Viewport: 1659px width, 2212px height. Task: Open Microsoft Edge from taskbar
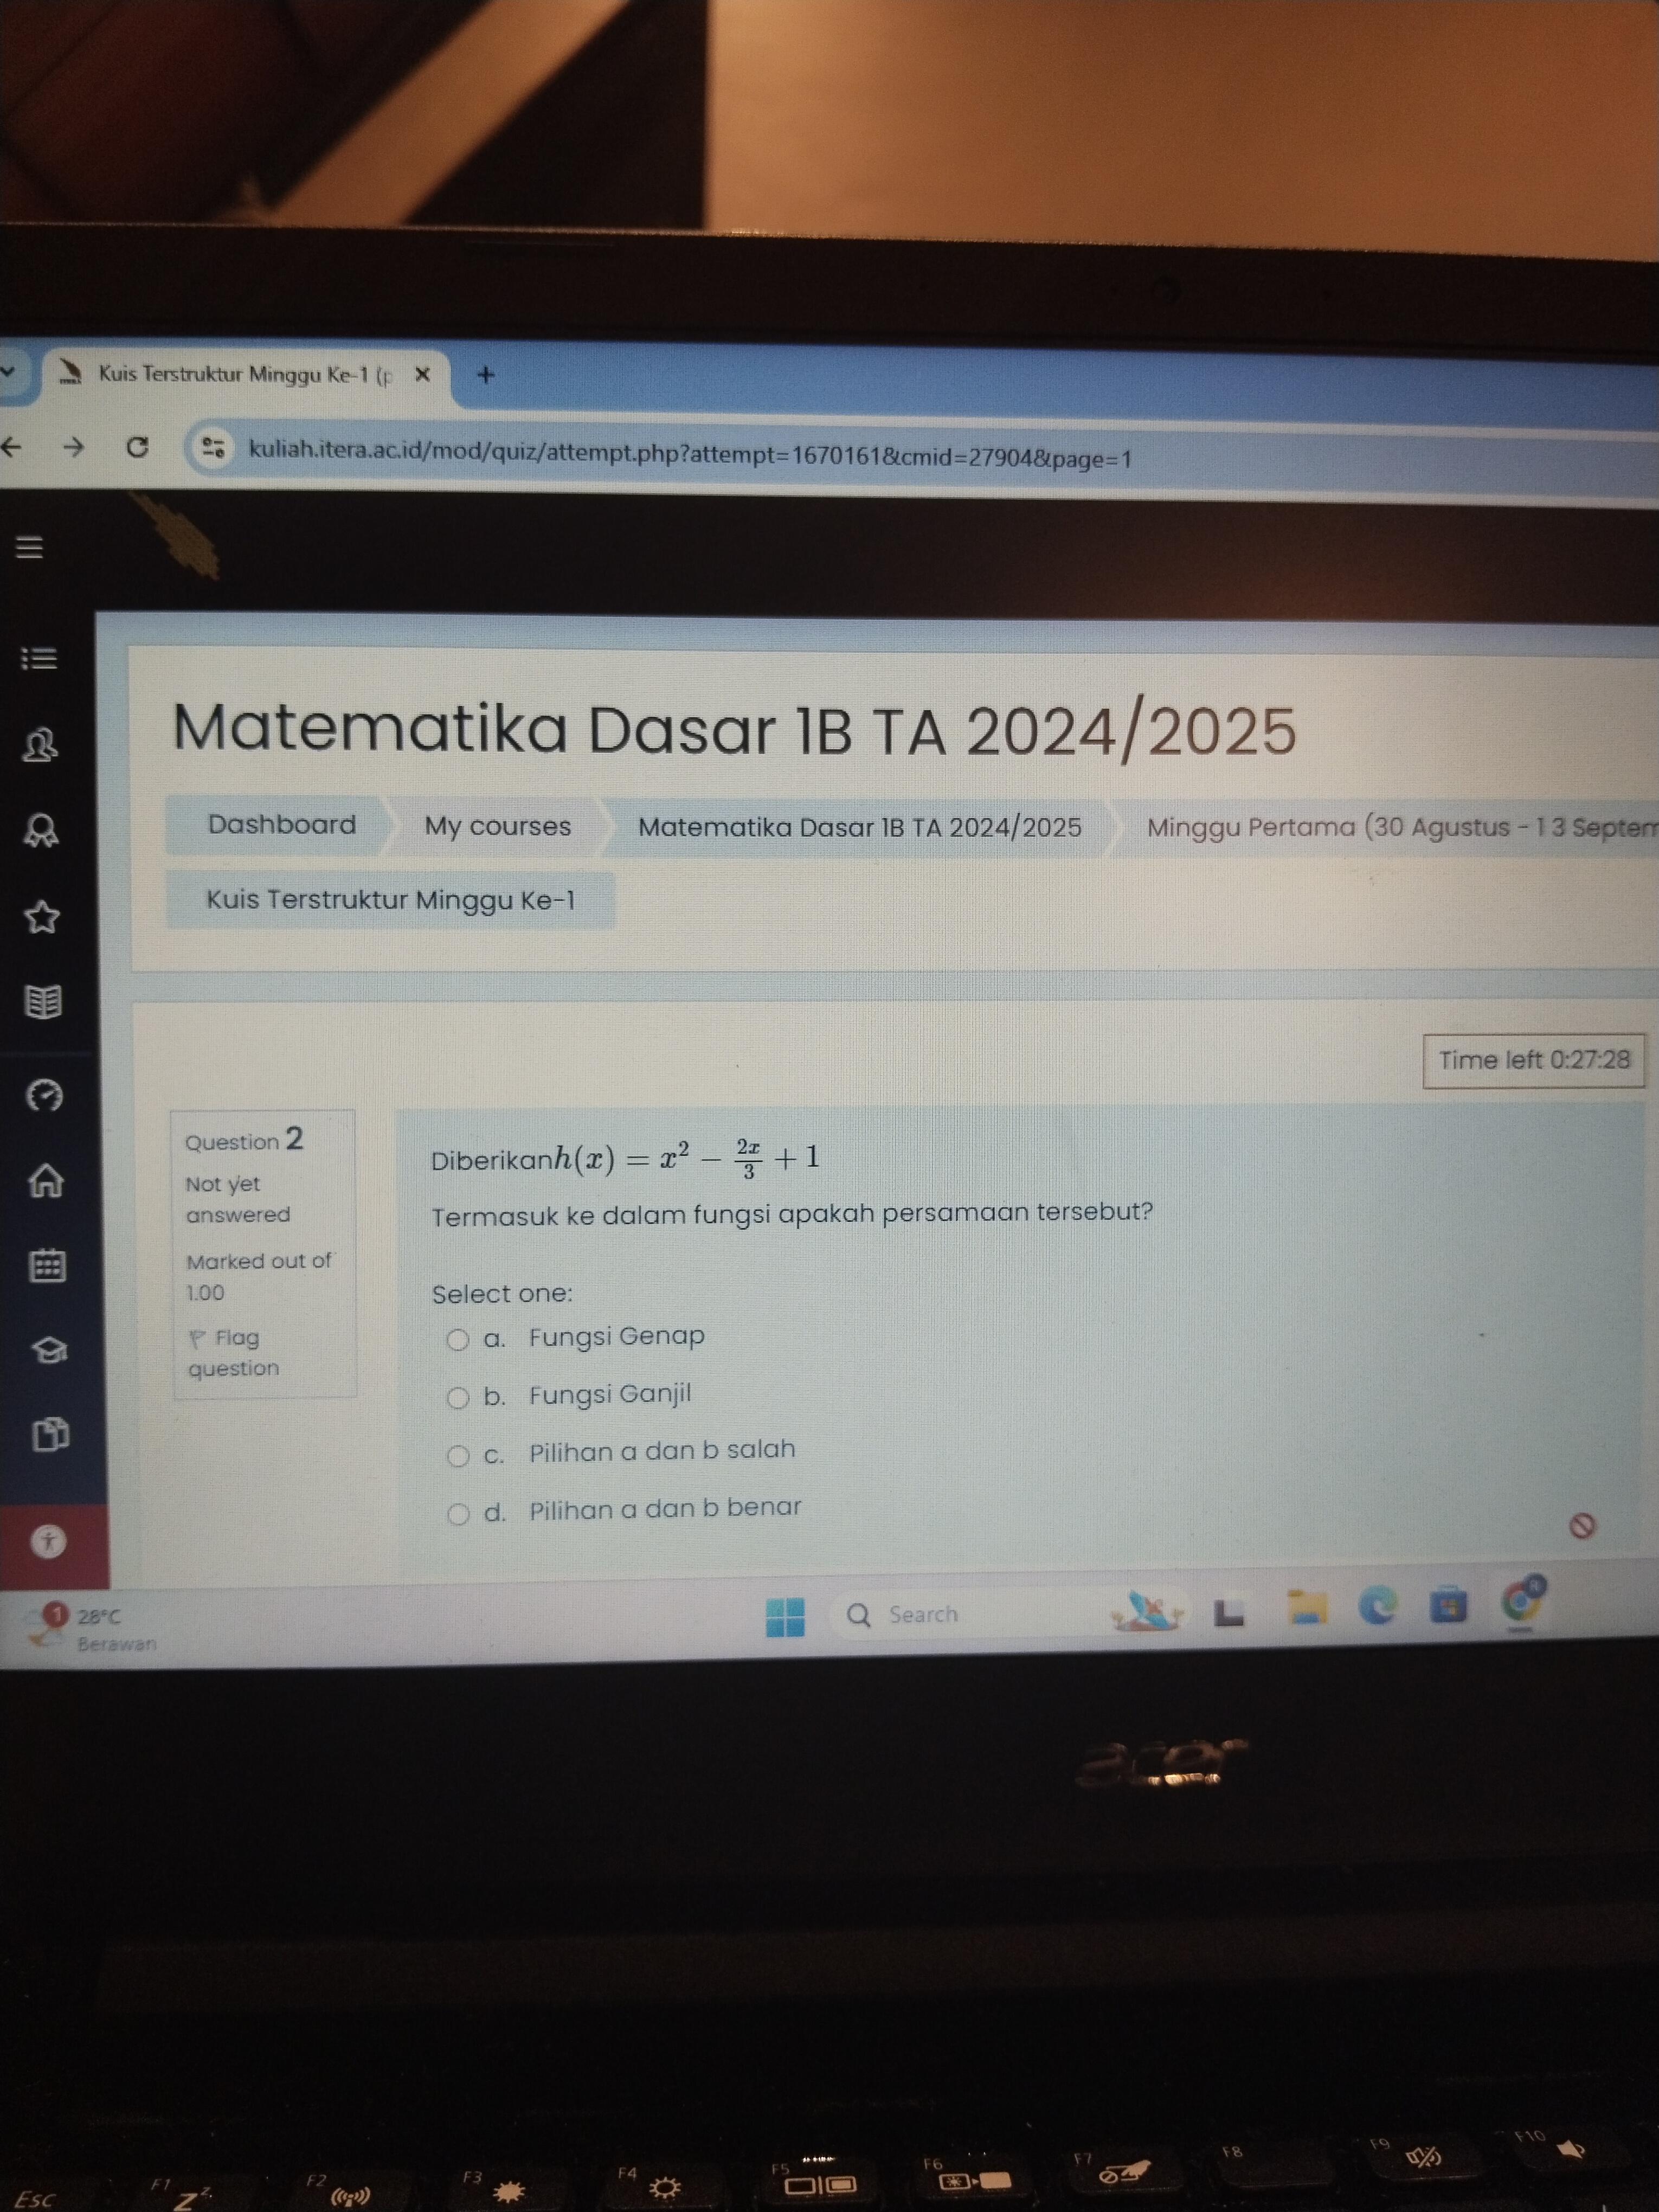[1377, 1606]
